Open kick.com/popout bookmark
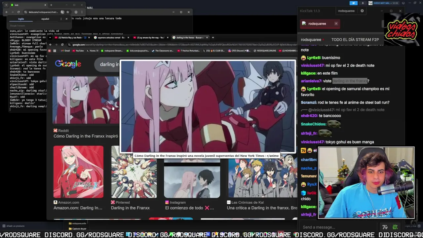423x238 pixels. pyautogui.click(x=138, y=51)
